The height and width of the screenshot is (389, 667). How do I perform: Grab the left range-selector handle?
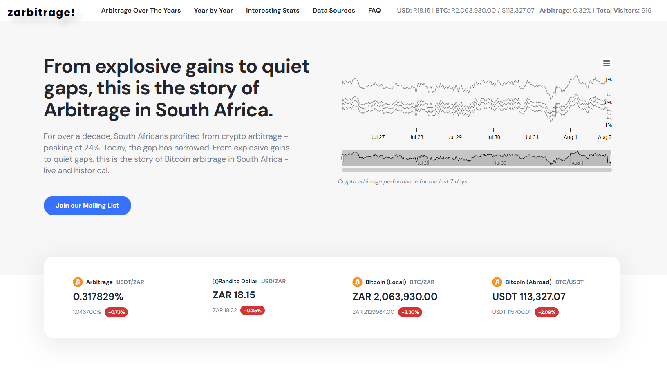[x=342, y=158]
